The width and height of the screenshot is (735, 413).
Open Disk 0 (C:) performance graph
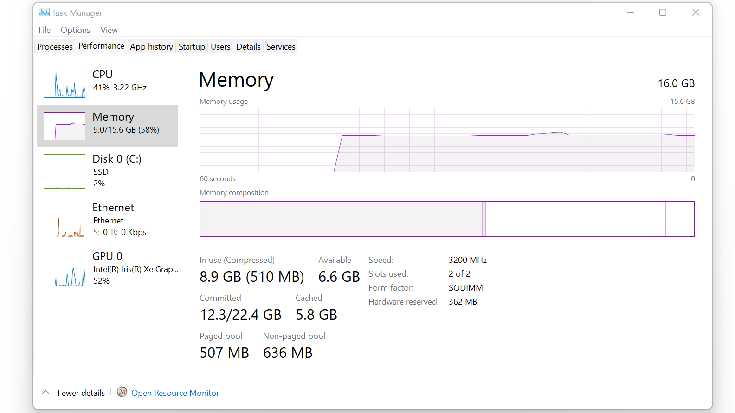64,172
